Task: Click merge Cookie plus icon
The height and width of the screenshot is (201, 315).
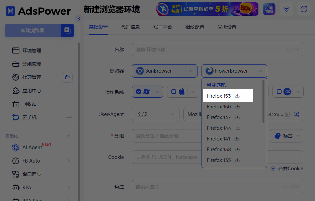Action: (x=273, y=169)
